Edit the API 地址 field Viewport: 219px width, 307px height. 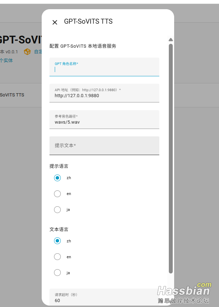click(x=104, y=95)
